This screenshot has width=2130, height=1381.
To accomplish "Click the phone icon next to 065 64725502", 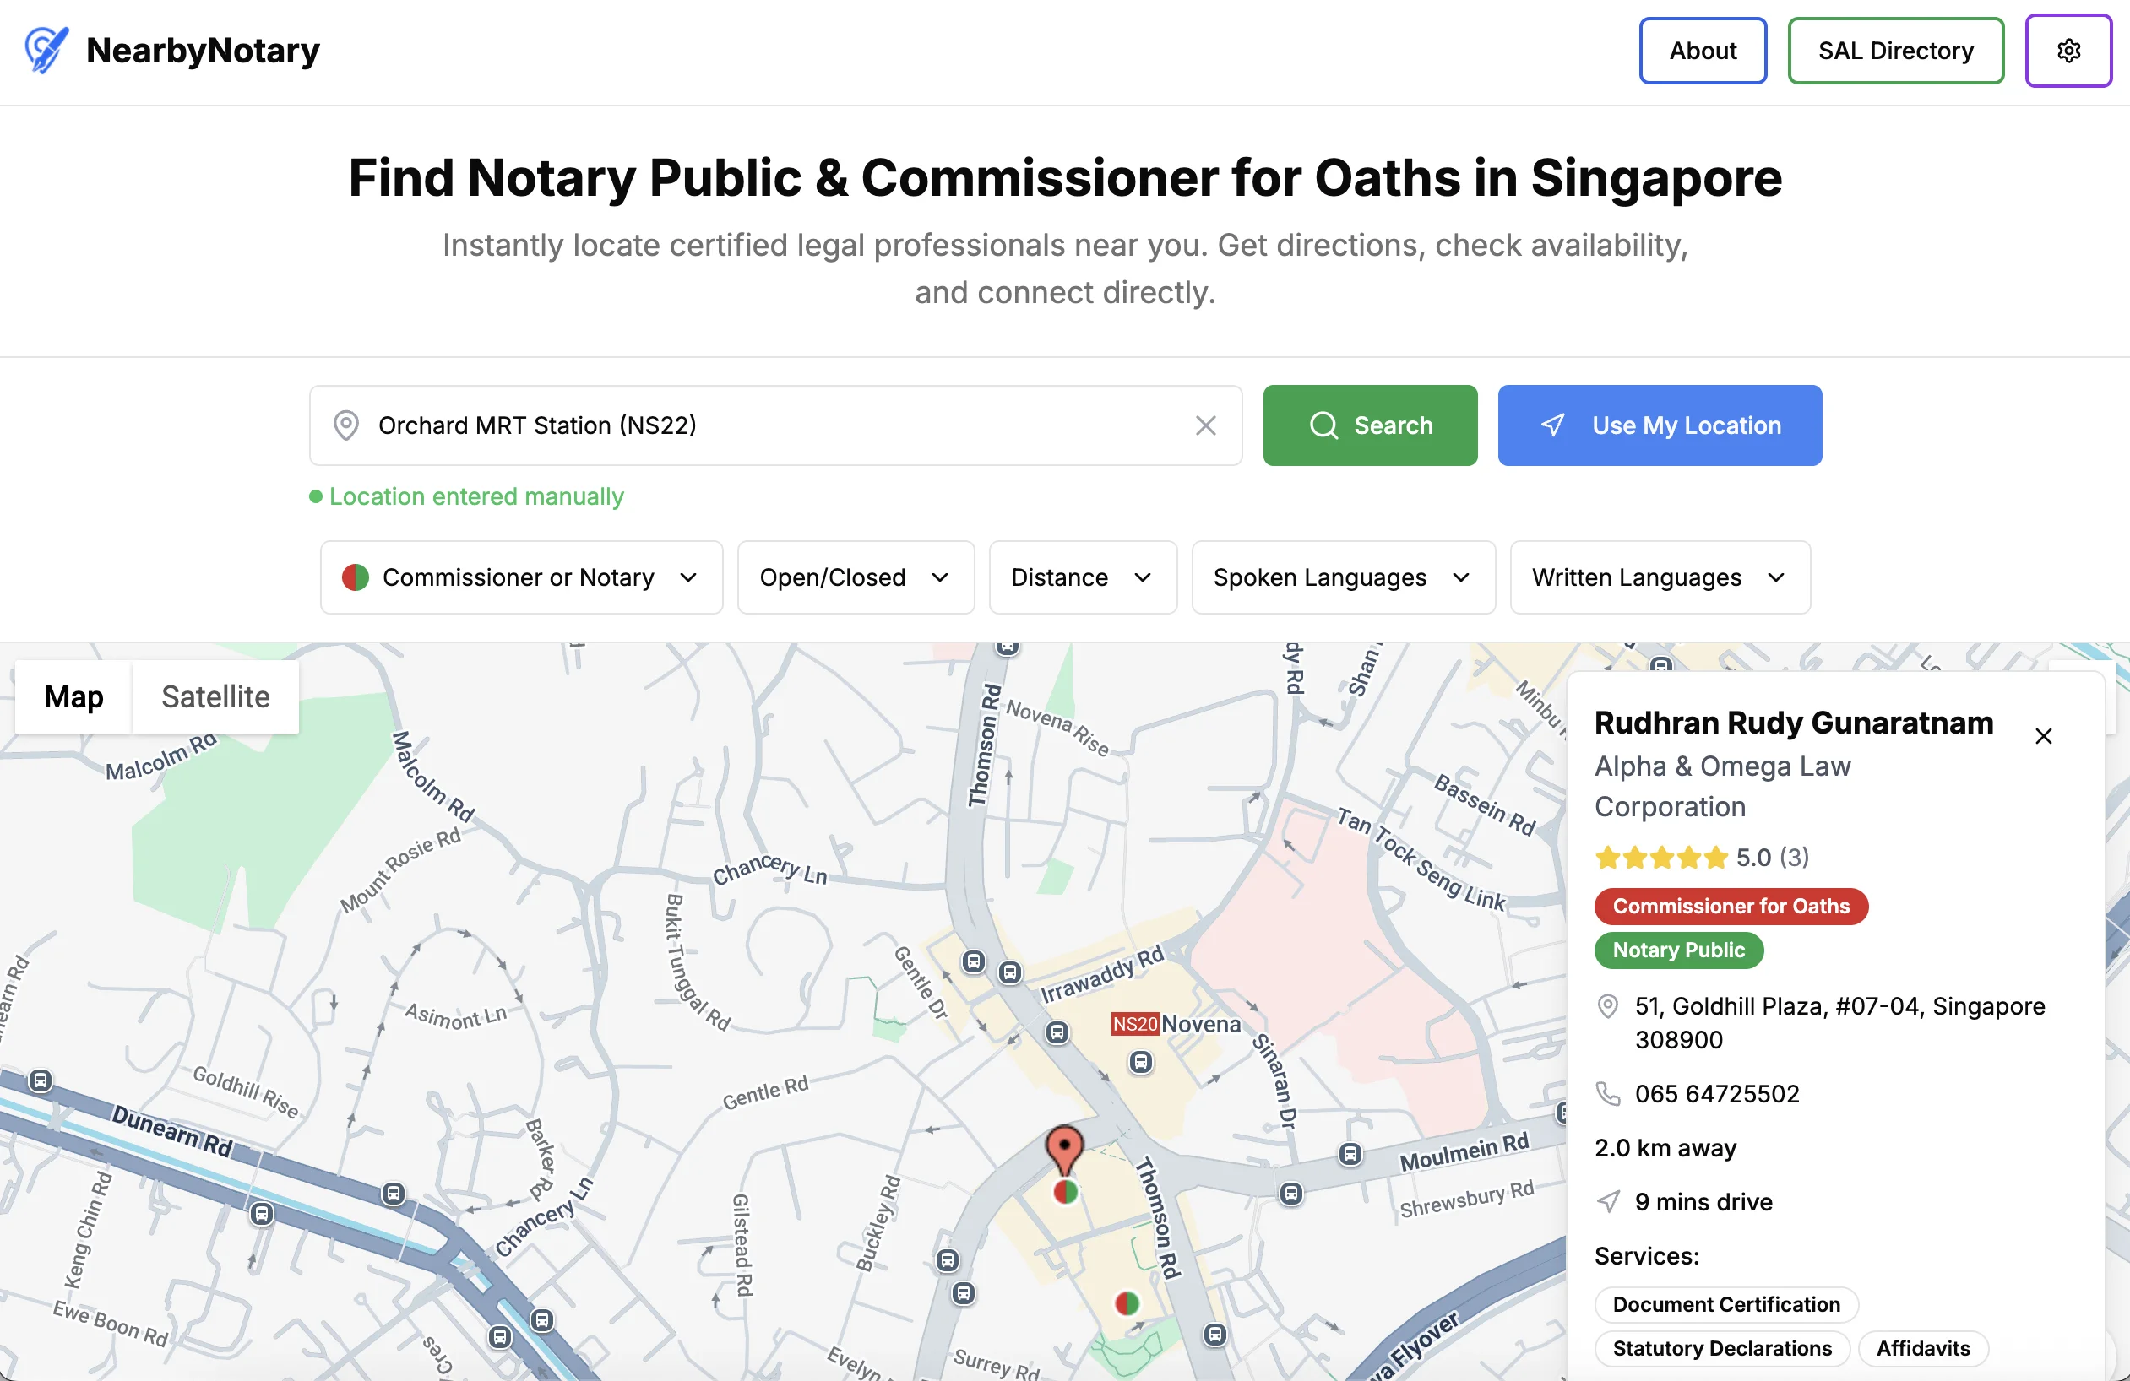I will click(x=1608, y=1094).
